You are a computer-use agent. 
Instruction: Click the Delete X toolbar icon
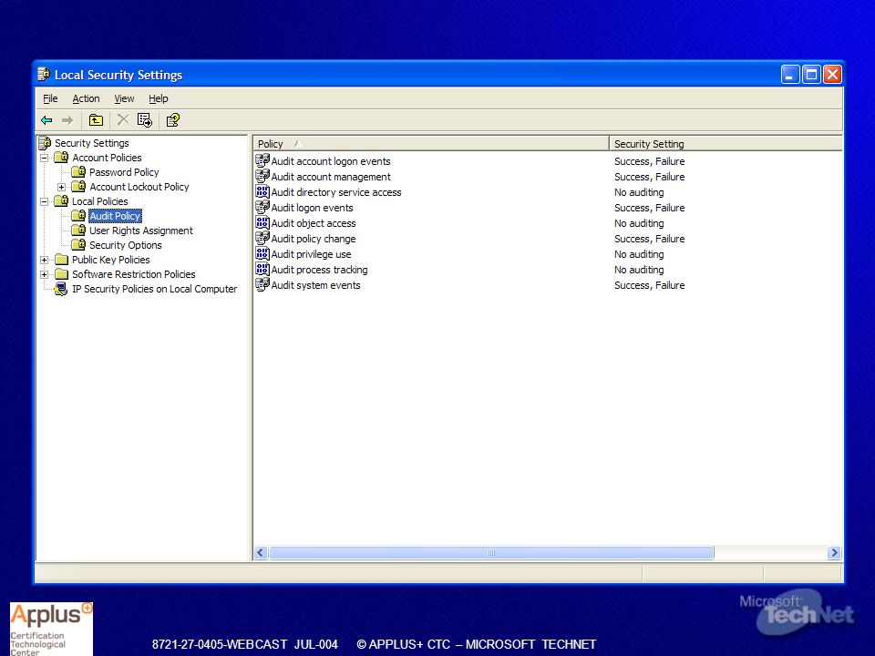pyautogui.click(x=123, y=120)
